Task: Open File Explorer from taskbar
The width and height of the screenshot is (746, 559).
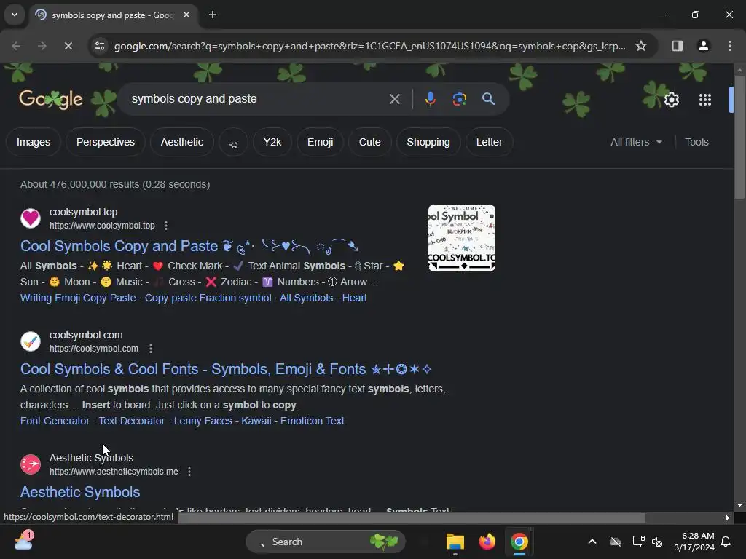Action: point(455,542)
